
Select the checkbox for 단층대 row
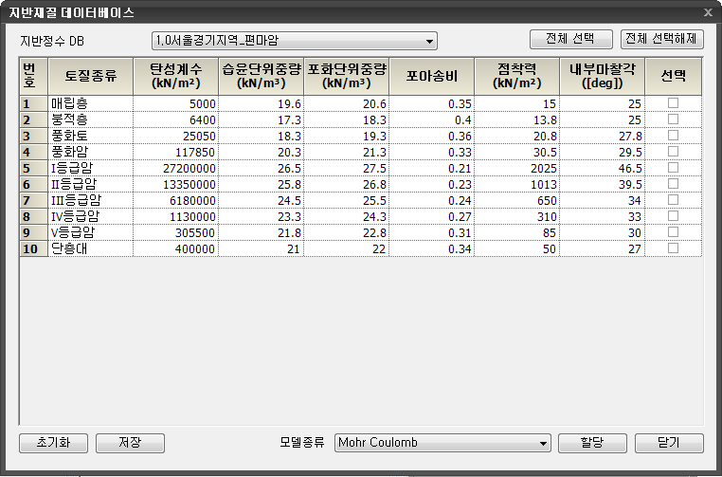673,248
